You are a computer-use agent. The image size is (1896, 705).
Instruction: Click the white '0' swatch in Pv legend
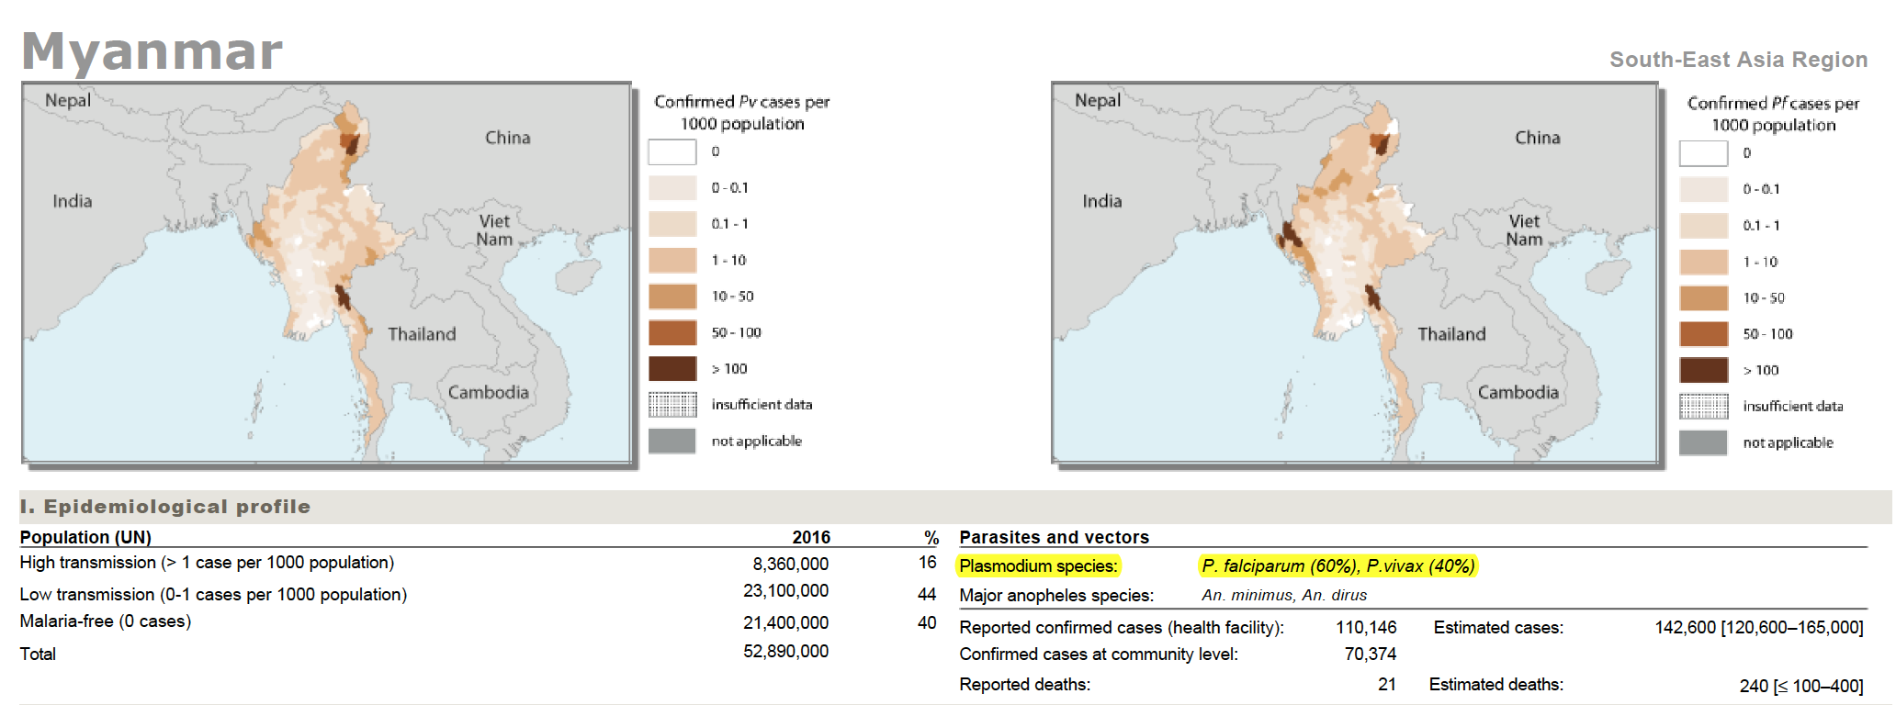[x=671, y=151]
